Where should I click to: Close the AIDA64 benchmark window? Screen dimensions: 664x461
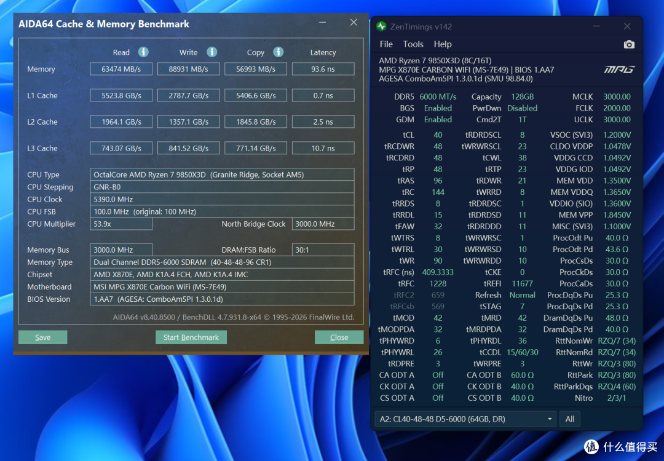tap(354, 23)
